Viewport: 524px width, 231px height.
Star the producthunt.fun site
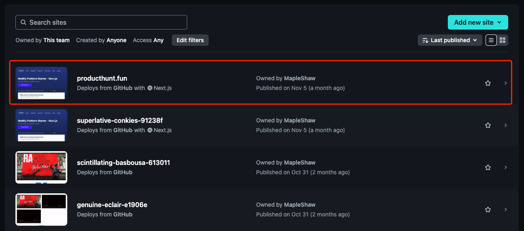[488, 83]
